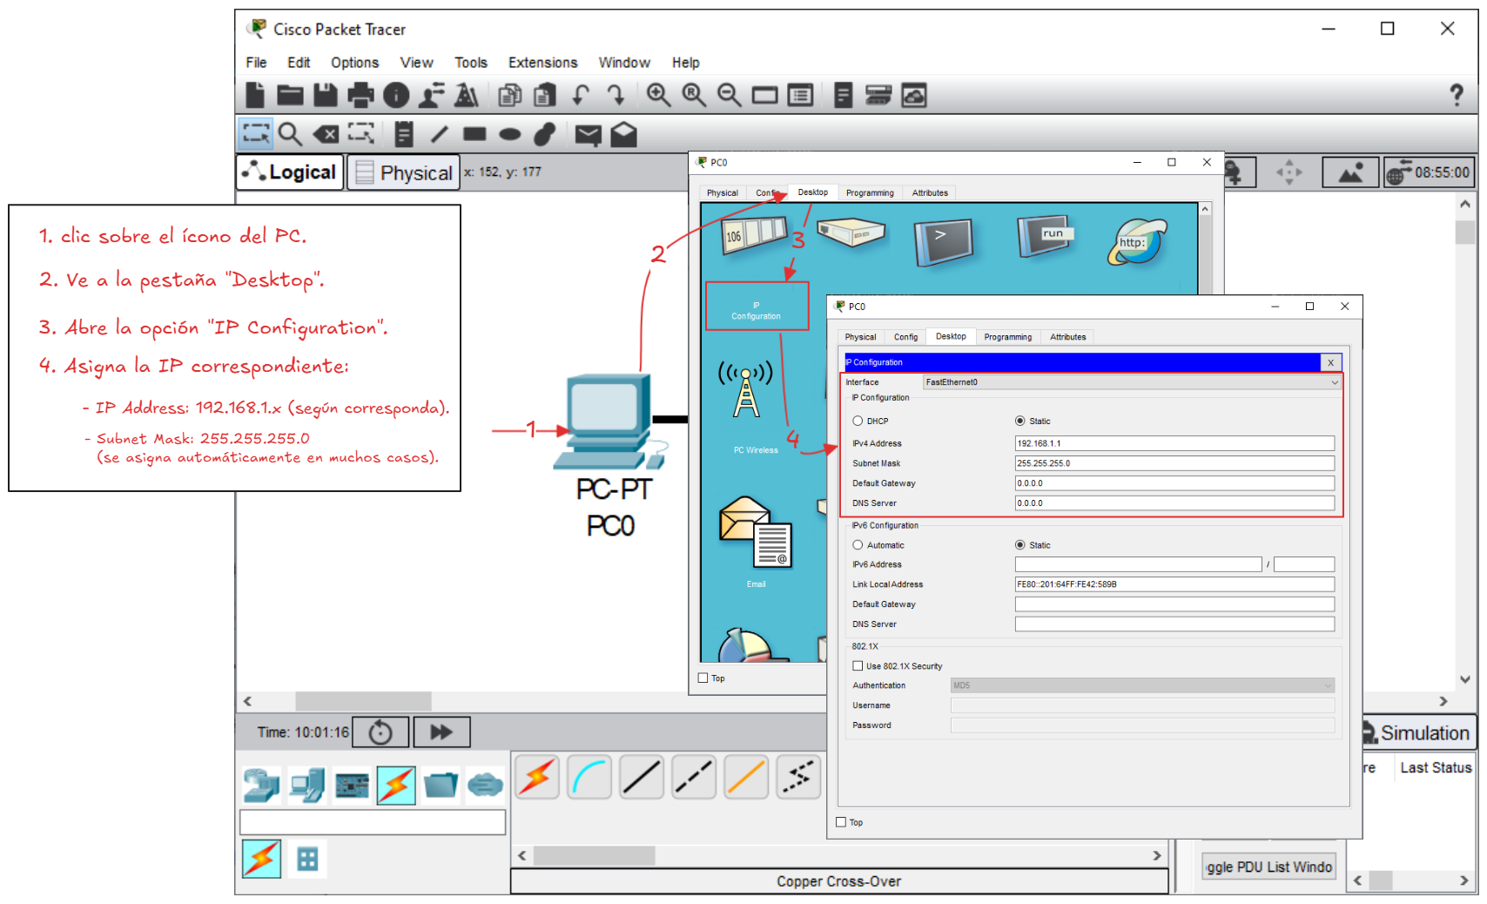
Task: Click the Fast Forward Time button
Action: point(441,732)
